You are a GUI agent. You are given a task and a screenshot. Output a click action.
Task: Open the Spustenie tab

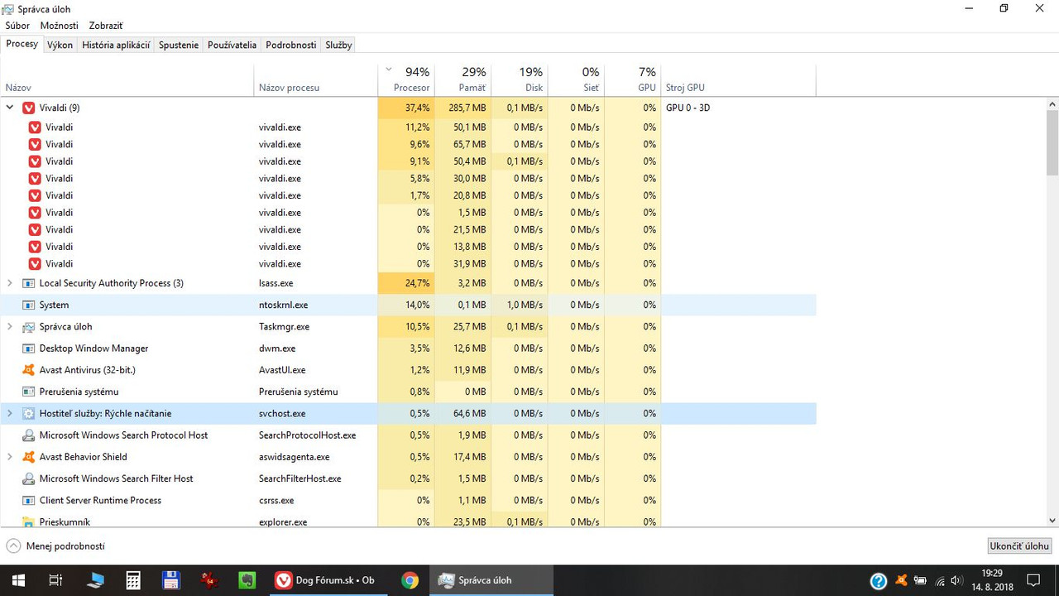pyautogui.click(x=179, y=45)
